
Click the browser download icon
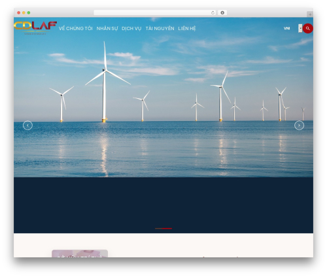pos(222,12)
